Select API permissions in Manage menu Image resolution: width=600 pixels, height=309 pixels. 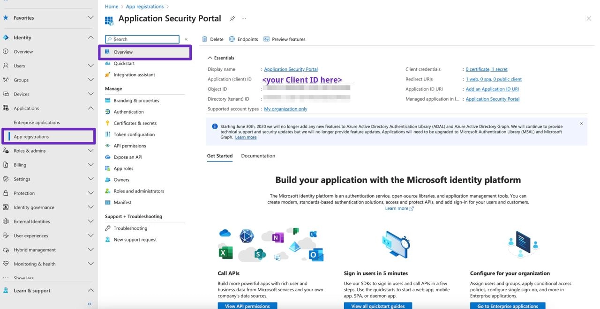(130, 146)
